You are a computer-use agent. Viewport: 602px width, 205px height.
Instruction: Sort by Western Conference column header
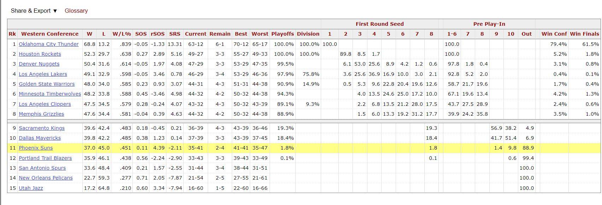50,34
